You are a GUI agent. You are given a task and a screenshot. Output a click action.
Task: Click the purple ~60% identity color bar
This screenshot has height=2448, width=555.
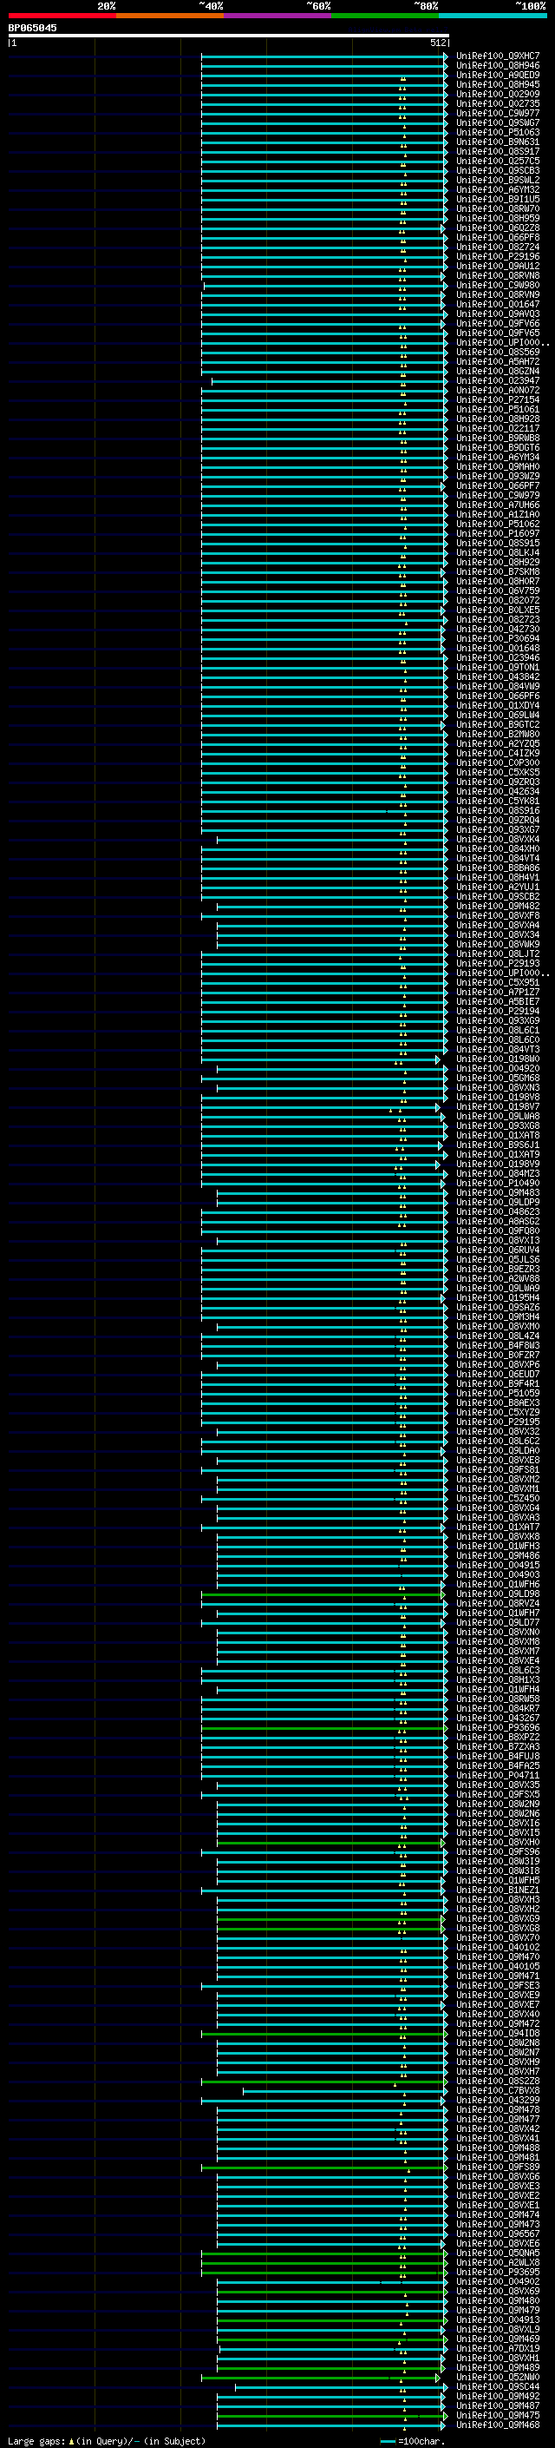pos(277,16)
